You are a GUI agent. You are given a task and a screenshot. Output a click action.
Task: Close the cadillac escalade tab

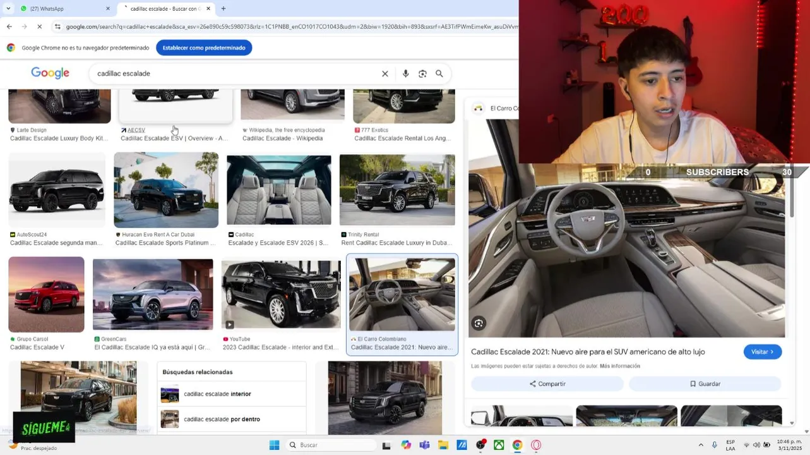coord(208,9)
